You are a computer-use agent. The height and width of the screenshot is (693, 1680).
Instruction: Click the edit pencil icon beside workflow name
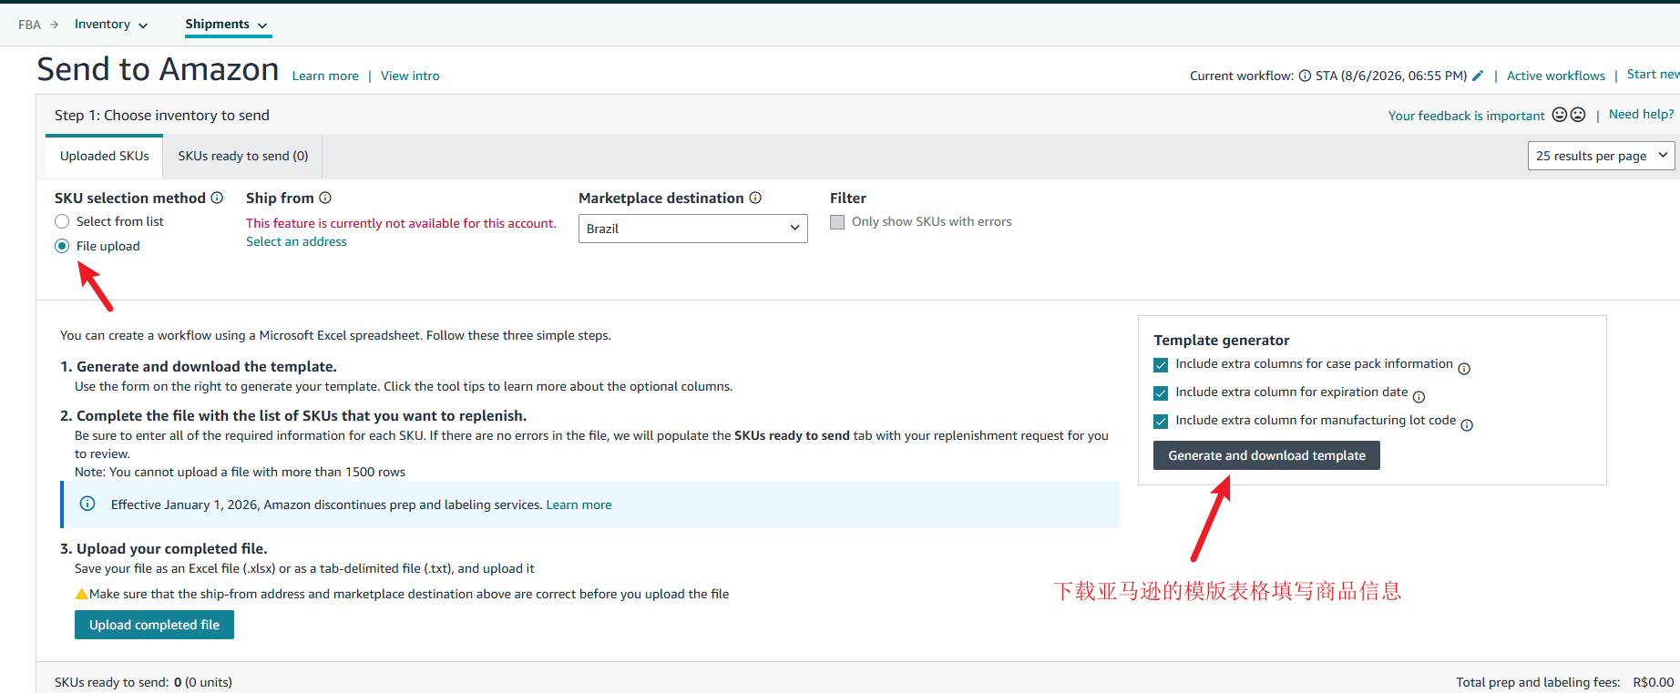pyautogui.click(x=1478, y=76)
